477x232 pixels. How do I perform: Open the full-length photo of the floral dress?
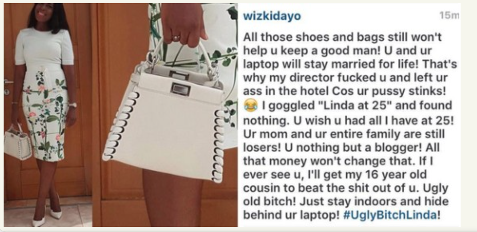coord(48,115)
